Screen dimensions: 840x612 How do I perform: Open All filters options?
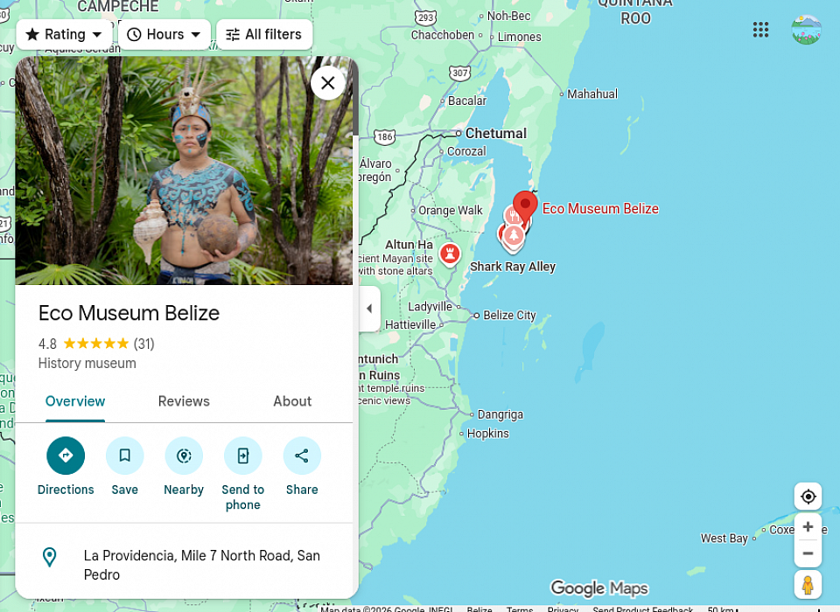(264, 34)
